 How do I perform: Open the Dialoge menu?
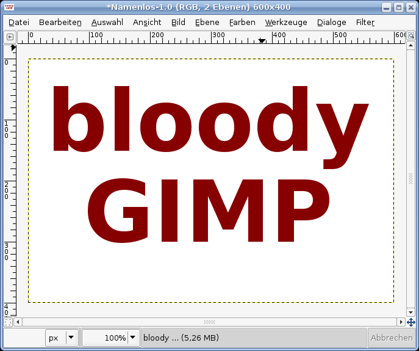(x=332, y=23)
